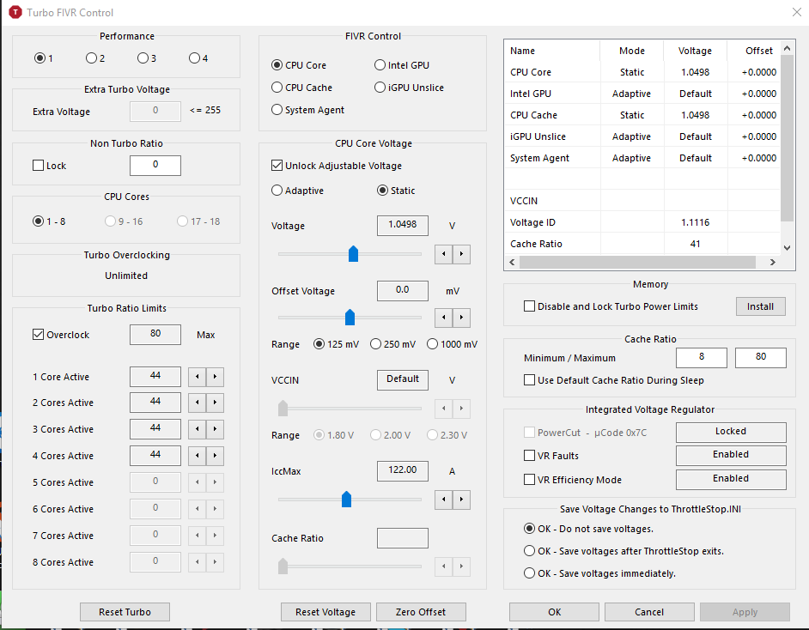Decrease the 3 Cores Active ratio arrow

coord(198,429)
